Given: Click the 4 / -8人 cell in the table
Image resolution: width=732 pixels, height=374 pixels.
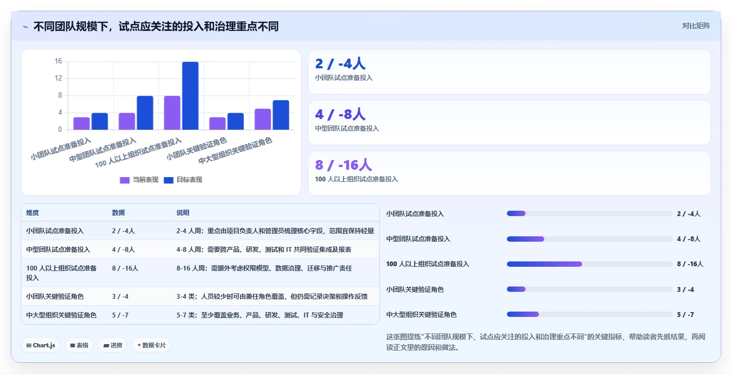Looking at the screenshot, I should [x=123, y=249].
